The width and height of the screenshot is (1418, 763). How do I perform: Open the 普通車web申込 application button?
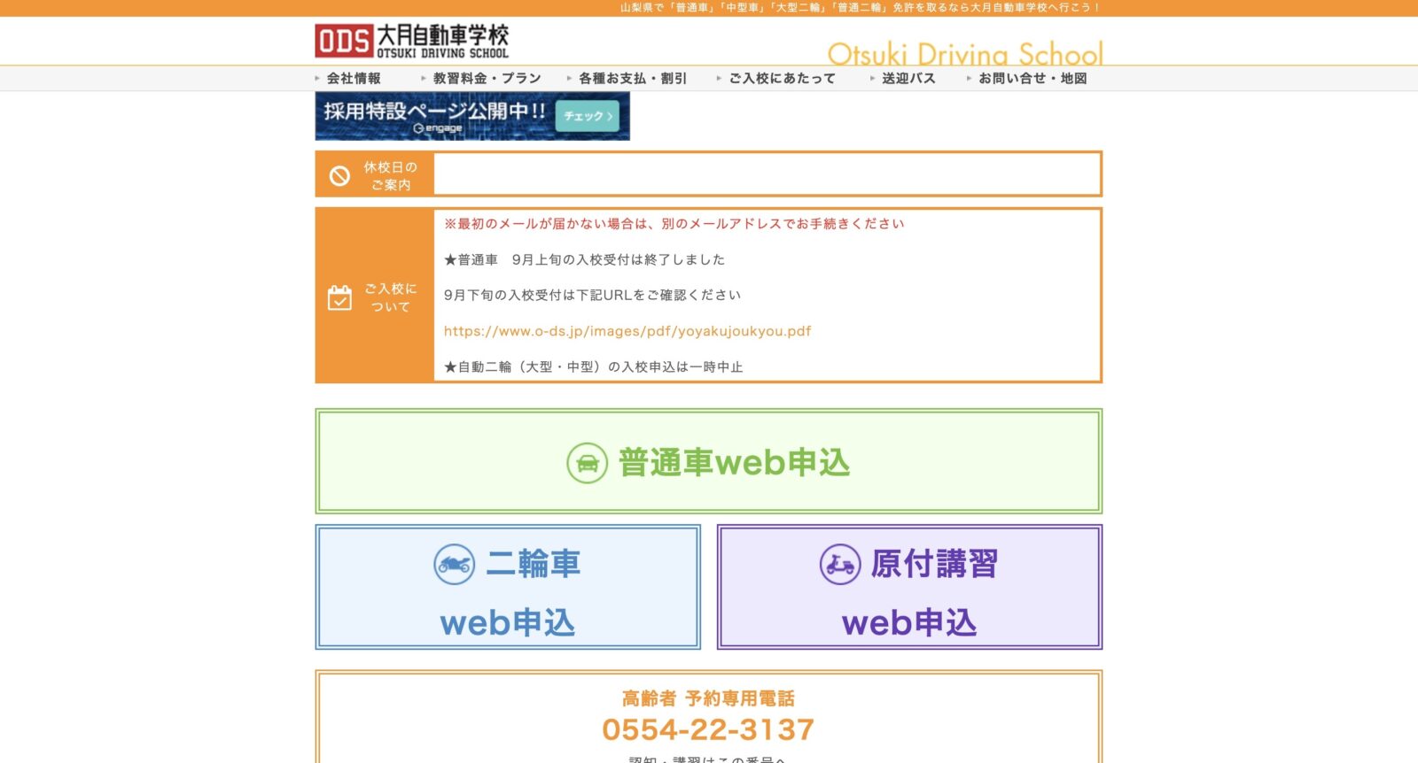pos(709,461)
